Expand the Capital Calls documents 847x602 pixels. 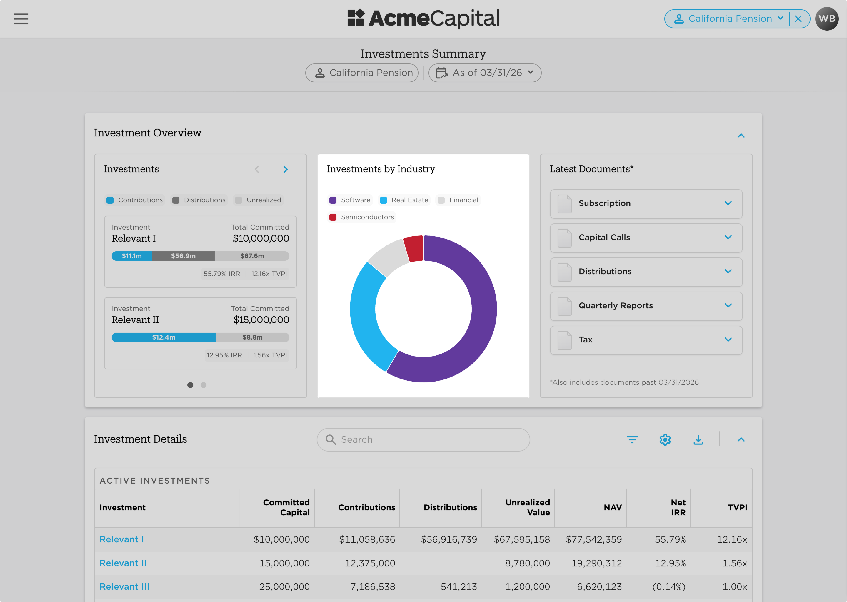[646, 238]
